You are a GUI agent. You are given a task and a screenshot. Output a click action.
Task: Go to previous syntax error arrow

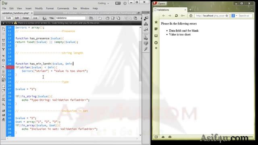[3, 23]
